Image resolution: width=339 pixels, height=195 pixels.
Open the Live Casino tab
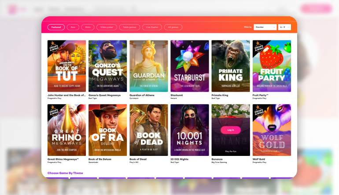click(x=152, y=27)
